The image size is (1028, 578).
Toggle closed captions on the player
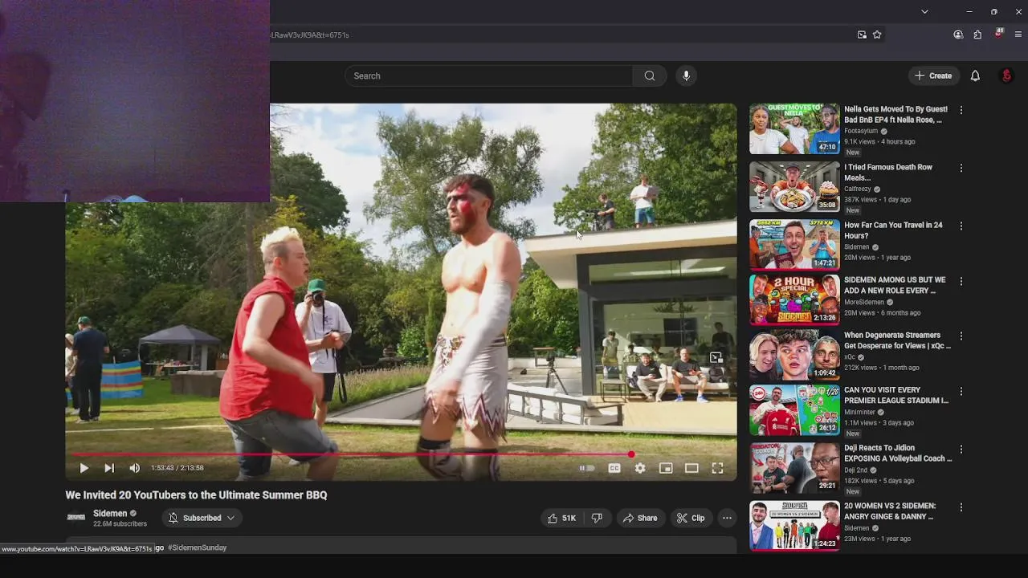(614, 468)
